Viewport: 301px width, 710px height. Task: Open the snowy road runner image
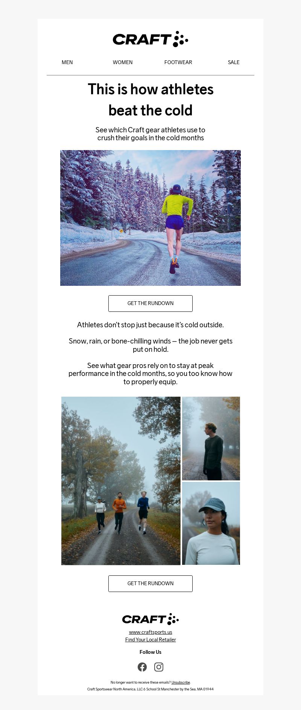tap(150, 218)
